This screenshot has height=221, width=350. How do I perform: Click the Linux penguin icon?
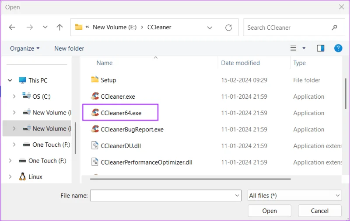point(22,176)
